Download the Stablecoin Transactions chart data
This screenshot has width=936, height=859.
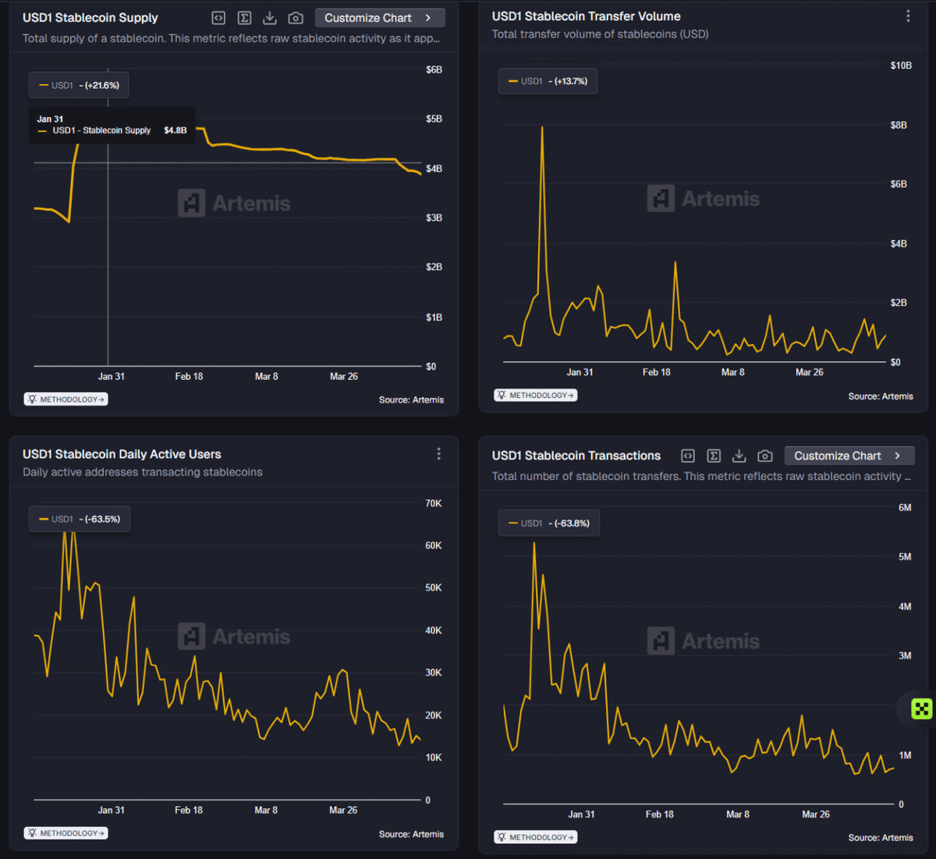coord(739,456)
